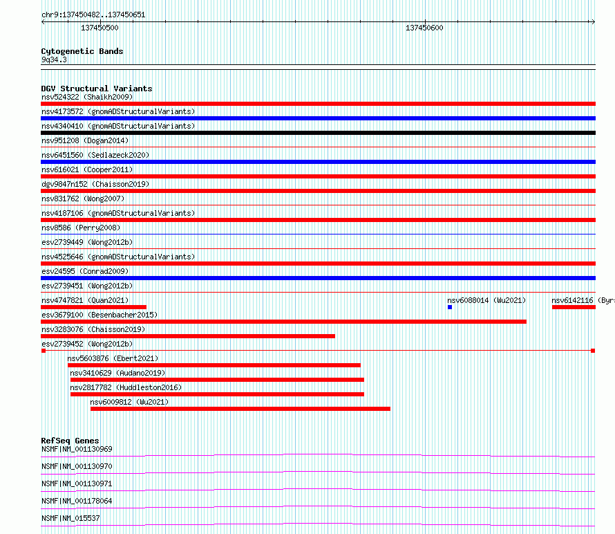Open NSMF|NM_001178064 transcript
This screenshot has width=615, height=534.
[77, 501]
